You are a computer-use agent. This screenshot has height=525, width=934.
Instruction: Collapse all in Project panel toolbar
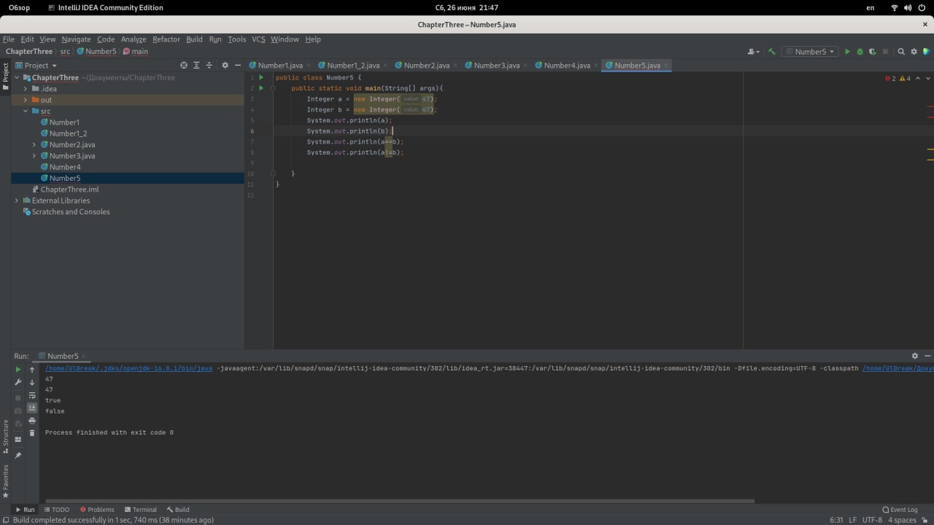pos(210,66)
